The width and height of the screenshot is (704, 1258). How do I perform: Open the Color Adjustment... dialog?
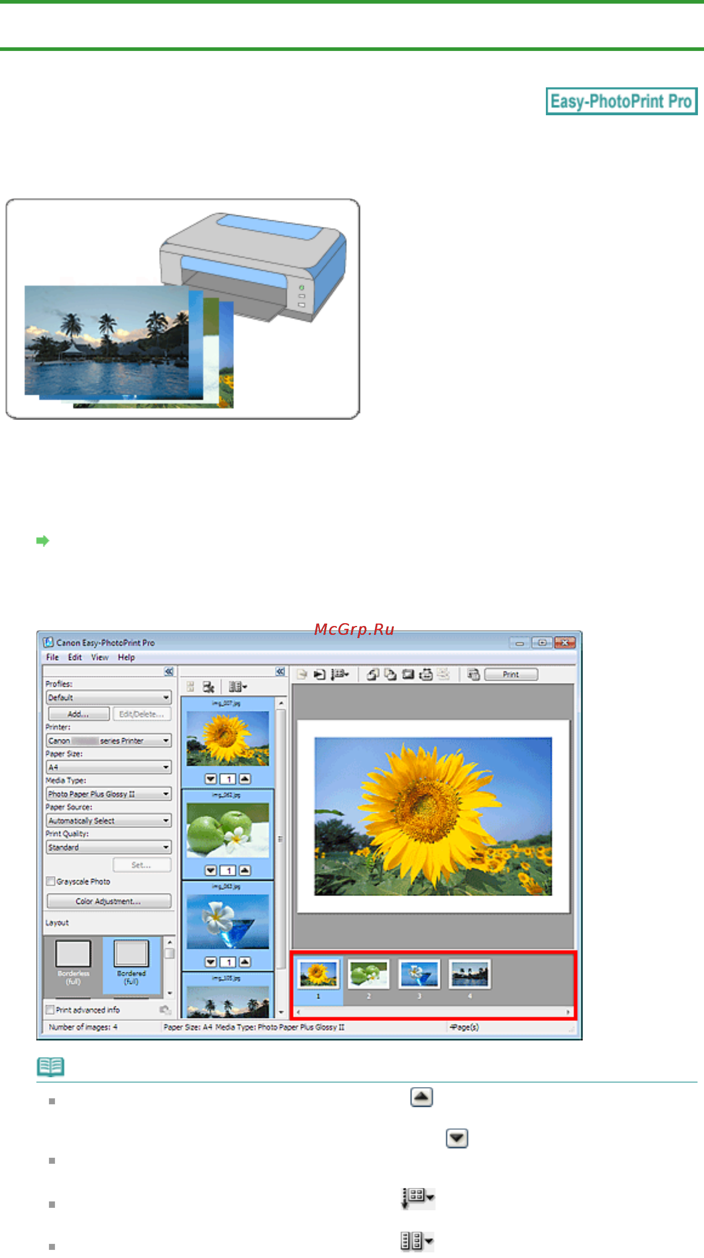[109, 901]
